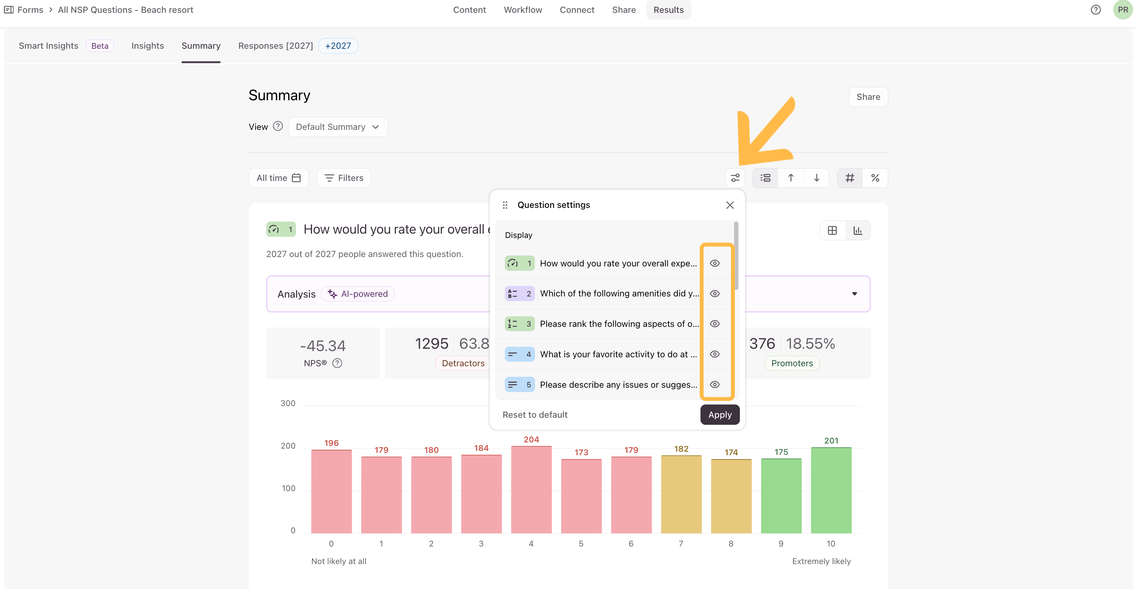
Task: Click the sort descending down arrow
Action: tap(816, 177)
